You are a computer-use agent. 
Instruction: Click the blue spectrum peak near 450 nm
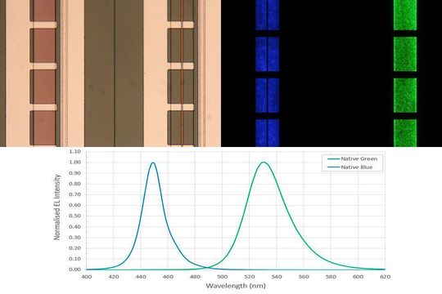point(153,163)
